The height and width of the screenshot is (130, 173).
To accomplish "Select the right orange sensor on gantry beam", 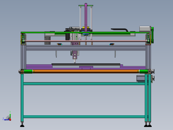I will click(x=112, y=44).
